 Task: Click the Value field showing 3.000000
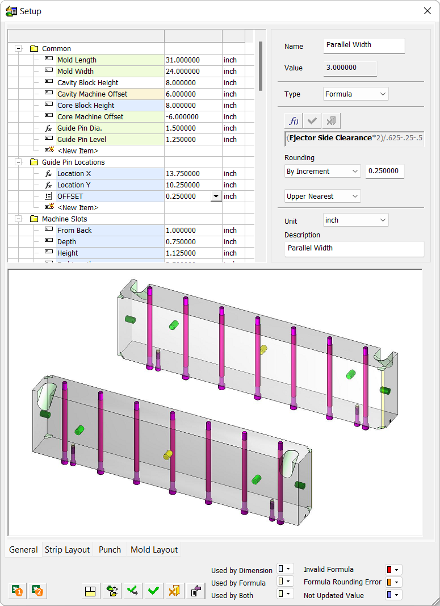(350, 68)
